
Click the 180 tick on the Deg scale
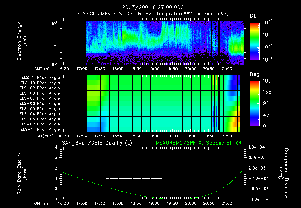point(267,80)
